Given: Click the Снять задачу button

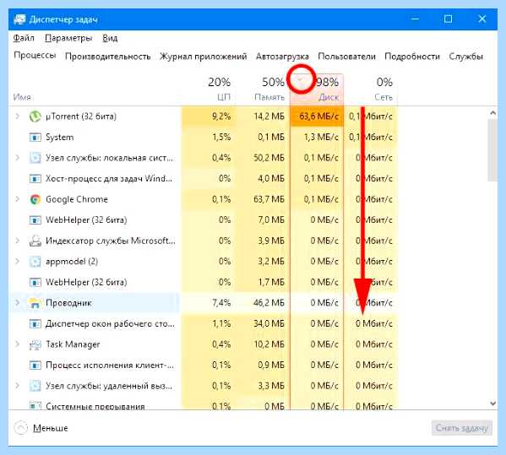Looking at the screenshot, I should pos(462,428).
